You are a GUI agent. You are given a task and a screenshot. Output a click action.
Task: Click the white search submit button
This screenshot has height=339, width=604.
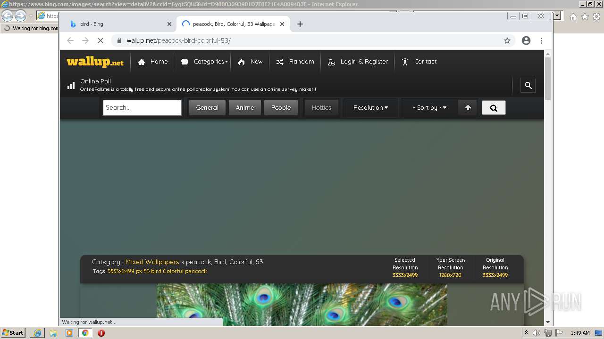tap(494, 108)
